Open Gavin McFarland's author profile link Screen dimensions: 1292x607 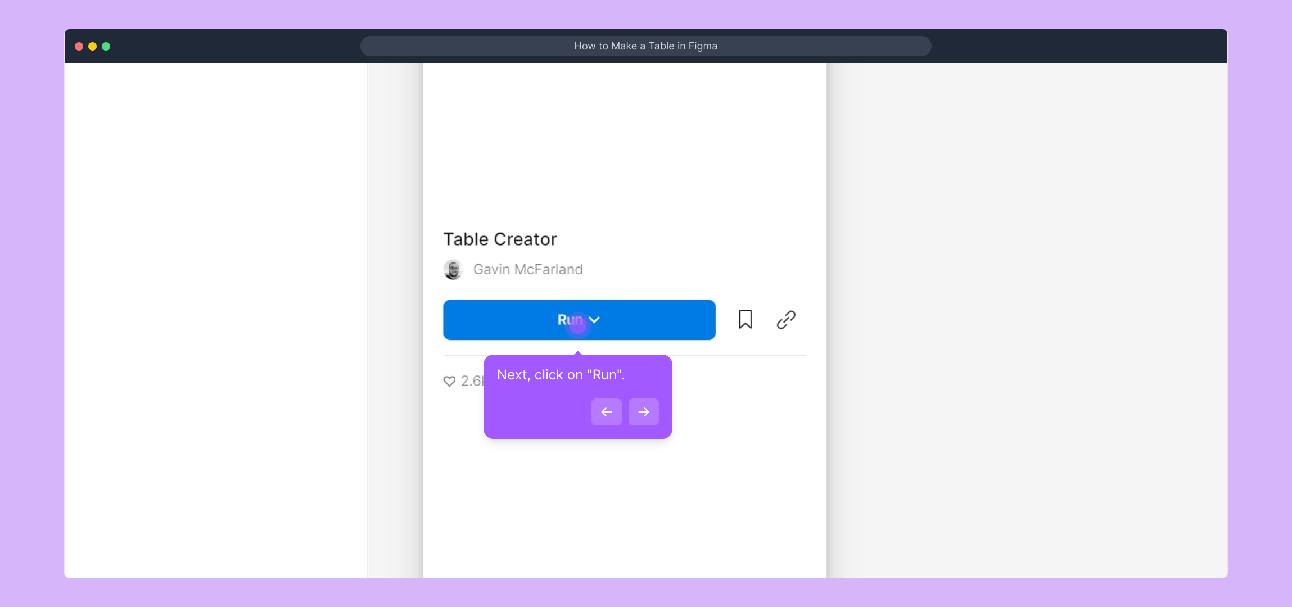(527, 270)
